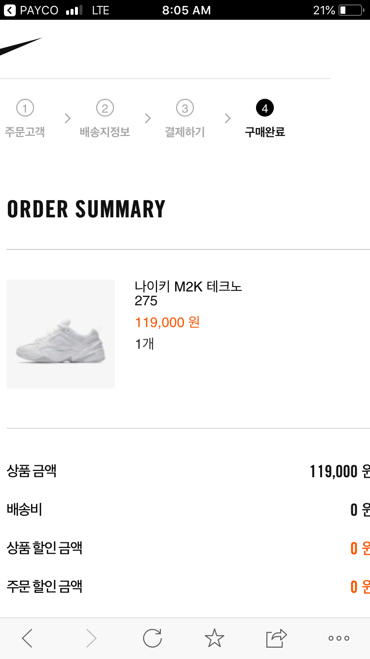Tap the browser back arrow
Image resolution: width=370 pixels, height=659 pixels.
tap(28, 638)
